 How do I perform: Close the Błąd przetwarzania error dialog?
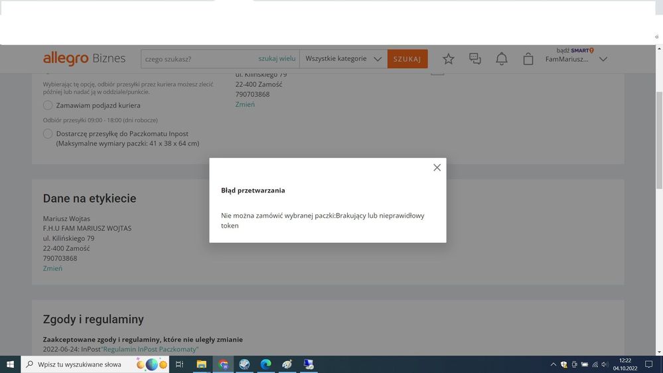[437, 168]
